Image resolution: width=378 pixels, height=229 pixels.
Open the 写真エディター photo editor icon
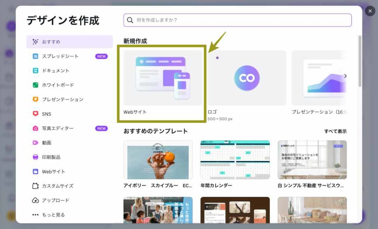point(35,128)
